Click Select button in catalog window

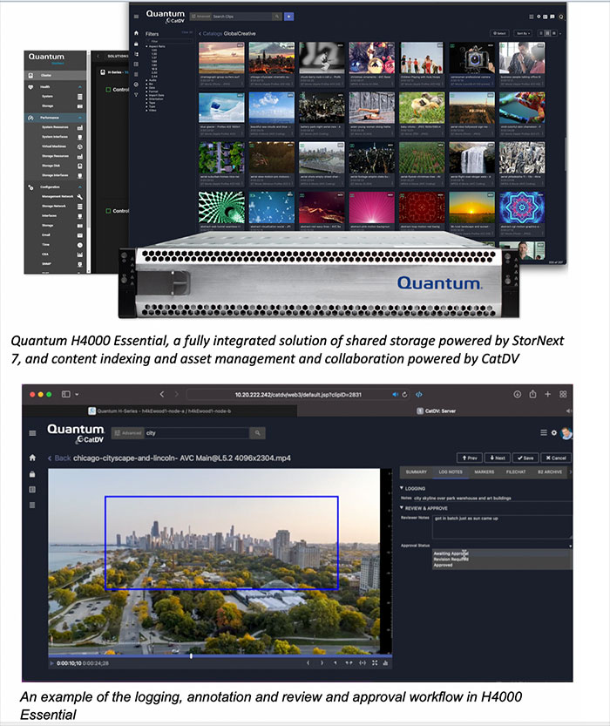tap(499, 33)
